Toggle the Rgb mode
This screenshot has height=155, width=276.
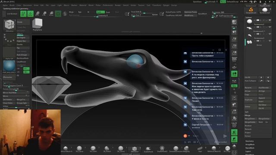80,12
